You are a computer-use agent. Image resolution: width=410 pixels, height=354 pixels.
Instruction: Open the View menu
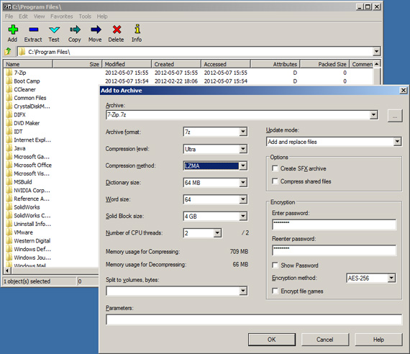[x=39, y=17]
